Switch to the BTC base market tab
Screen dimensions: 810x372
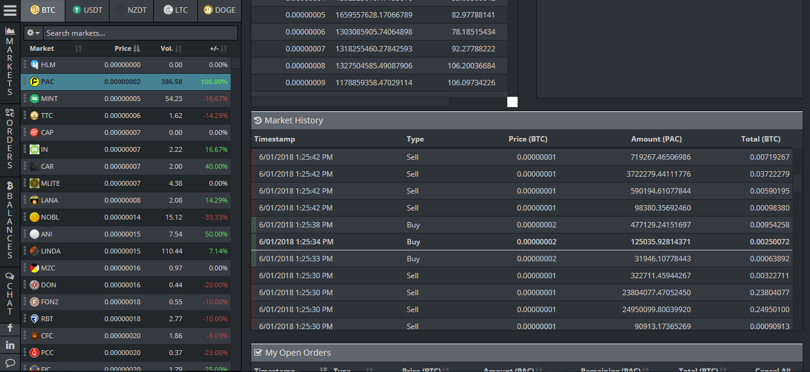tap(43, 10)
